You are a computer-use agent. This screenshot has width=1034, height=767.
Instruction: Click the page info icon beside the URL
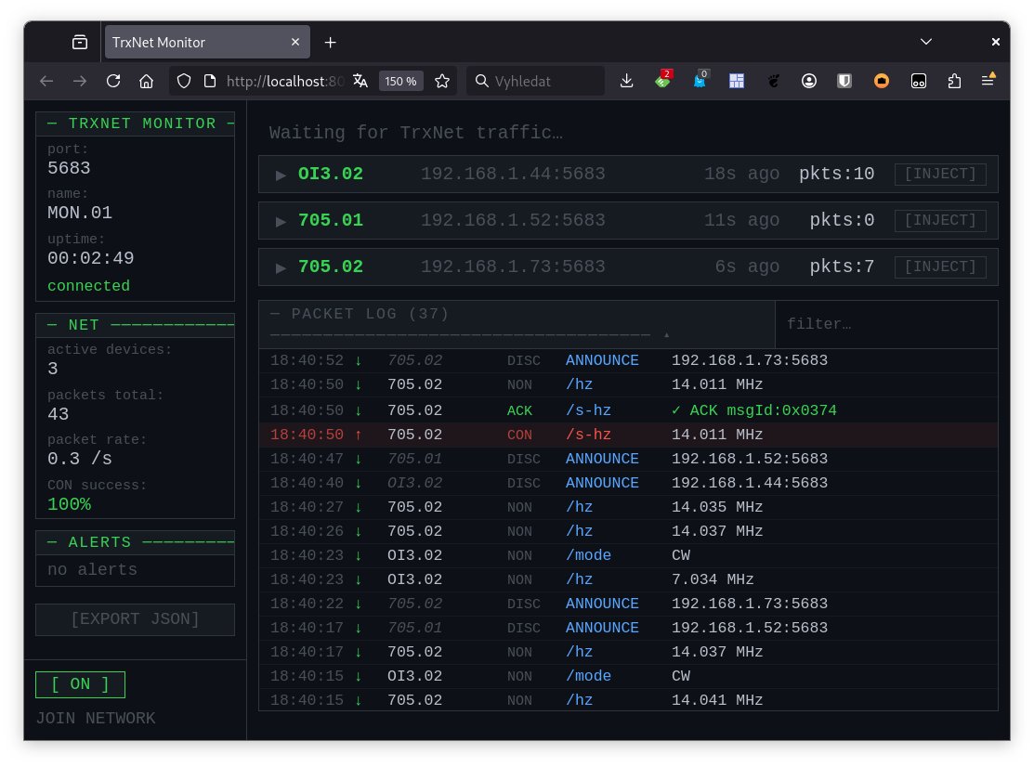click(210, 81)
